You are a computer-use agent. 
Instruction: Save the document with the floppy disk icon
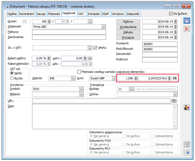point(187,21)
